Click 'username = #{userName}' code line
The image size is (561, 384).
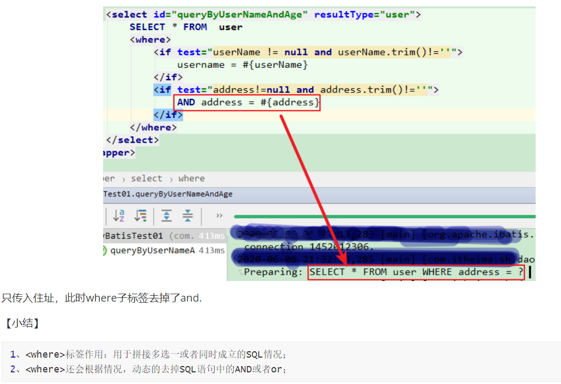click(242, 65)
